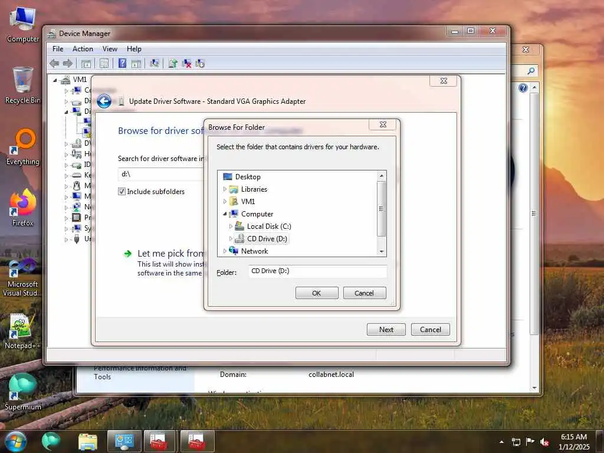Open the Notepad++ desktop shortcut
Viewport: 604px width, 453px height.
(x=23, y=331)
